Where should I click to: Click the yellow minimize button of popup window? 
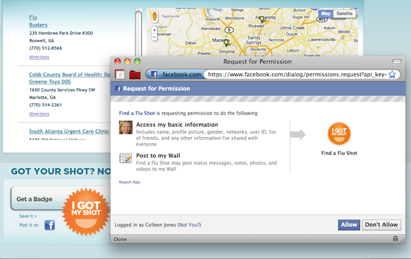point(127,62)
